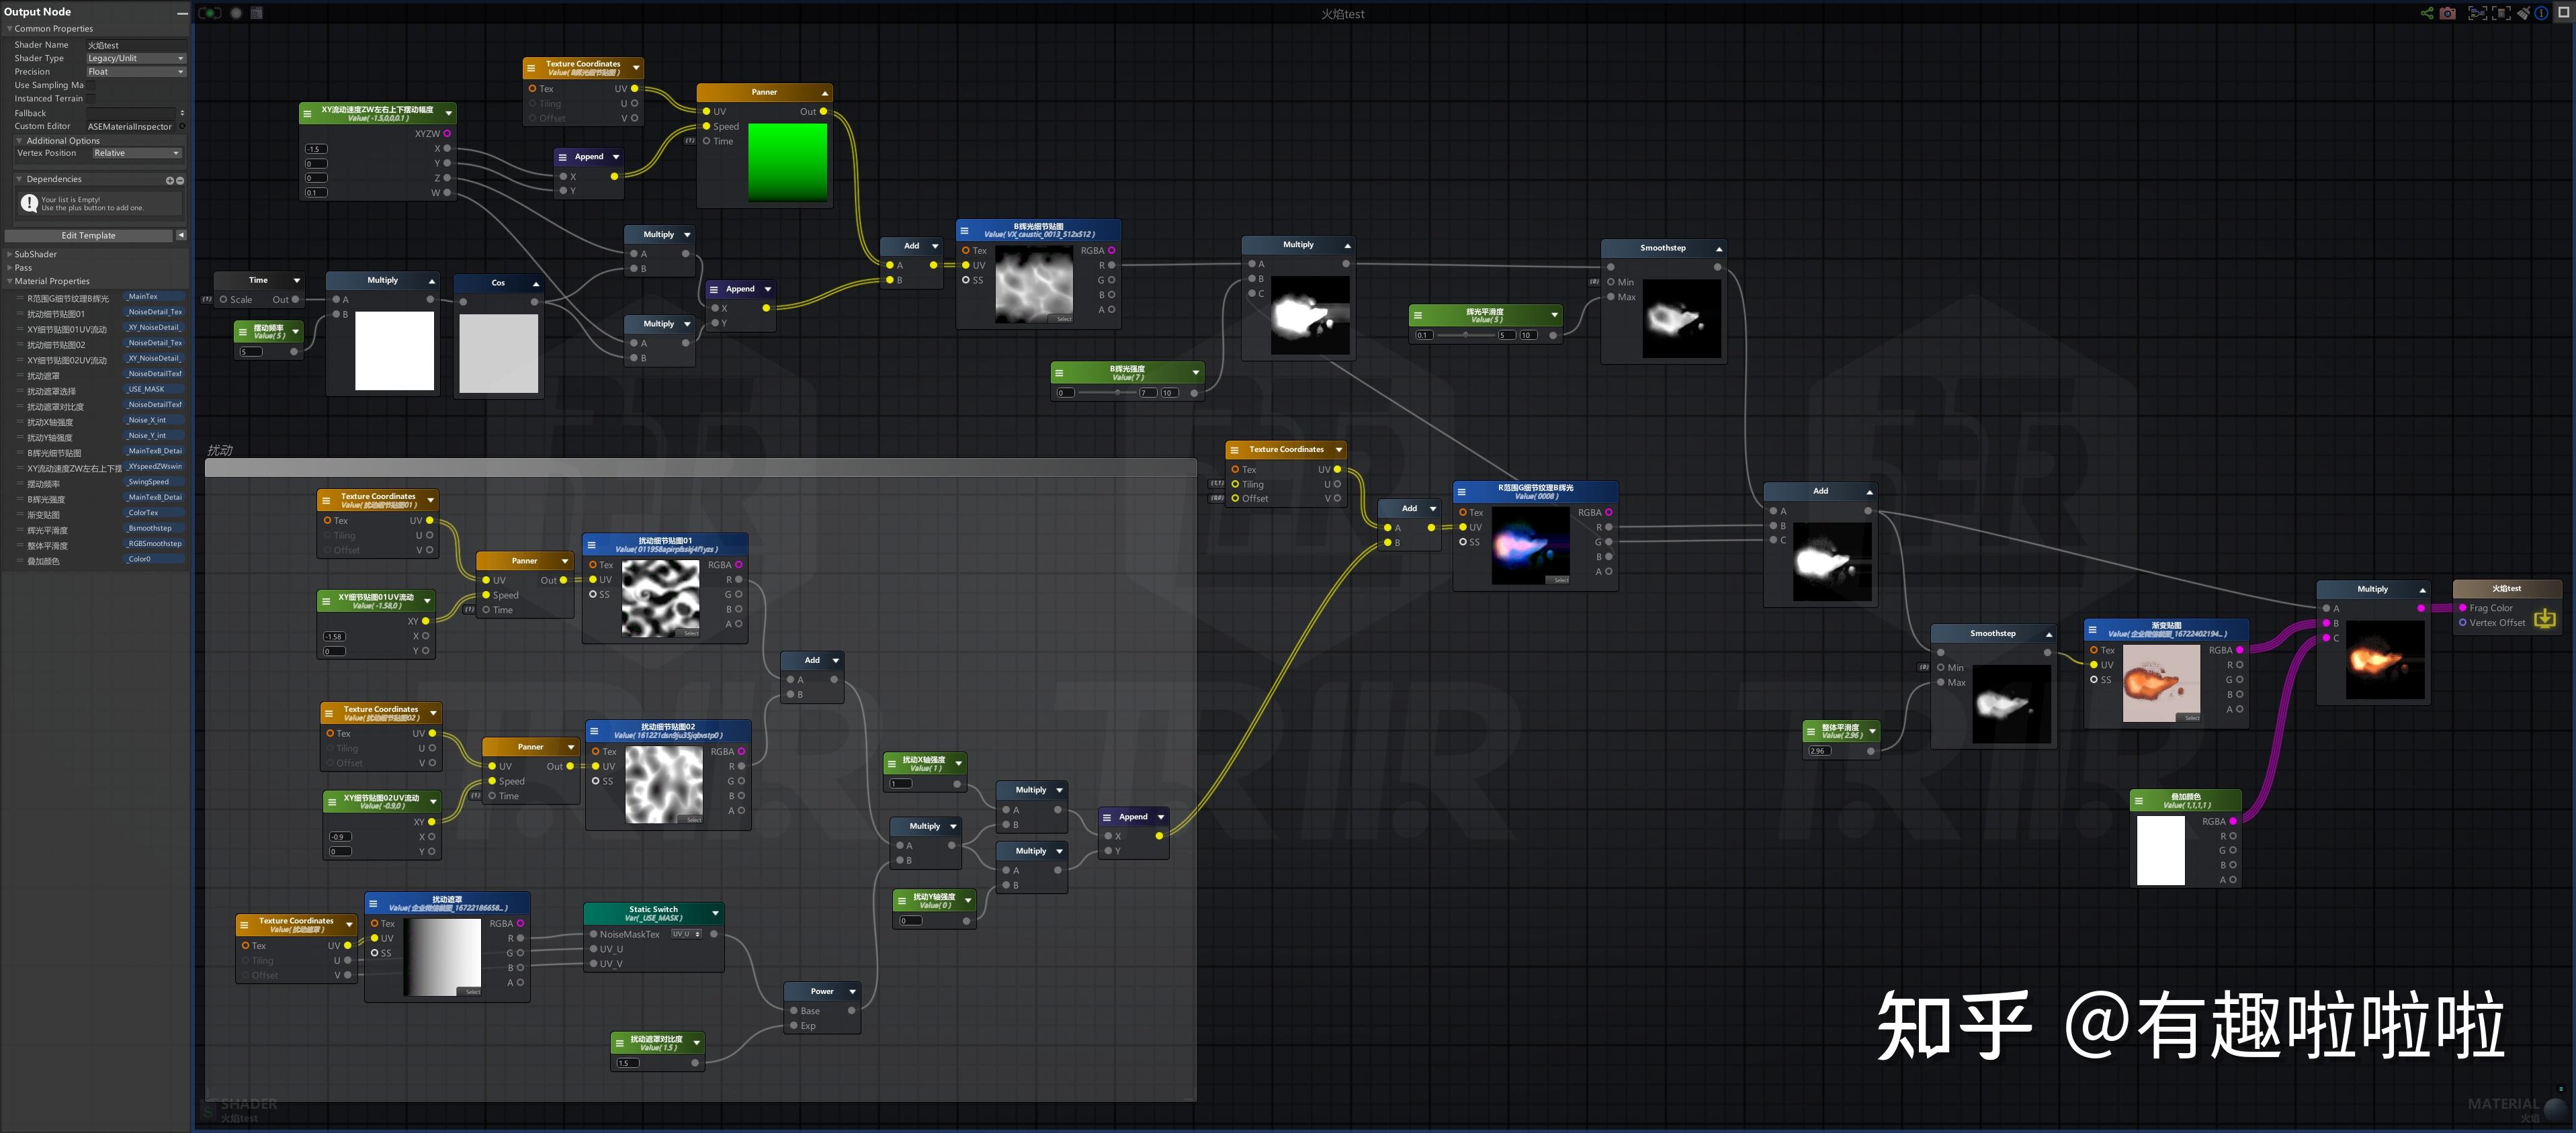This screenshot has width=2576, height=1133.
Task: Click the open shader source file icon
Action: click(257, 13)
